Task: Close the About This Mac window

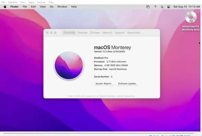Action: click(47, 33)
